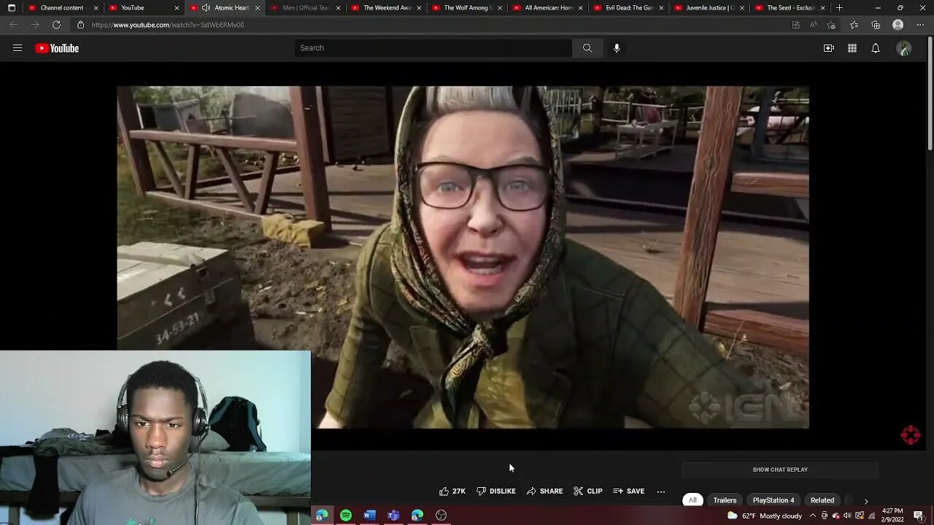Image resolution: width=934 pixels, height=525 pixels.
Task: Switch to the All American: Homecoming tab
Action: pyautogui.click(x=546, y=8)
